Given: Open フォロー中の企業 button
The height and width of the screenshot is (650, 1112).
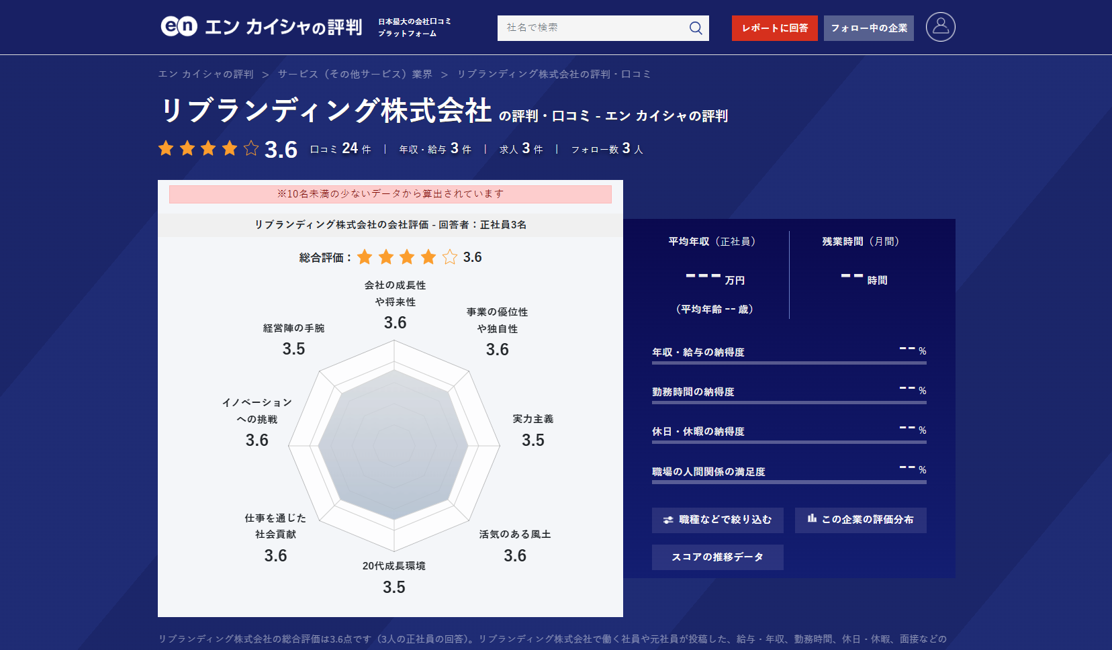Looking at the screenshot, I should click(x=869, y=28).
